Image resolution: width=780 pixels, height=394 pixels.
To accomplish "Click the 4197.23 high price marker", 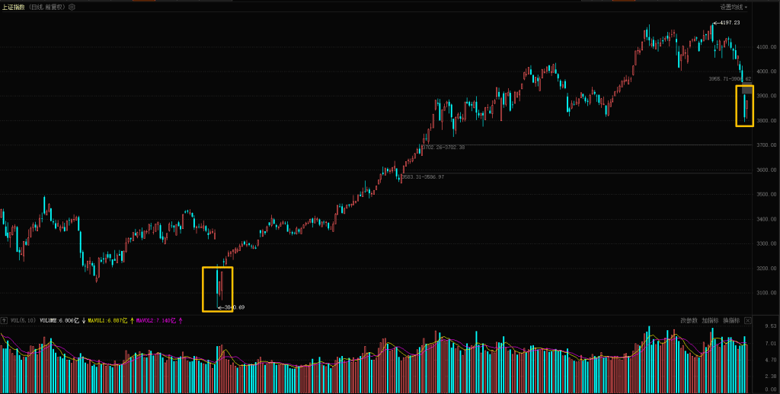I will point(727,24).
